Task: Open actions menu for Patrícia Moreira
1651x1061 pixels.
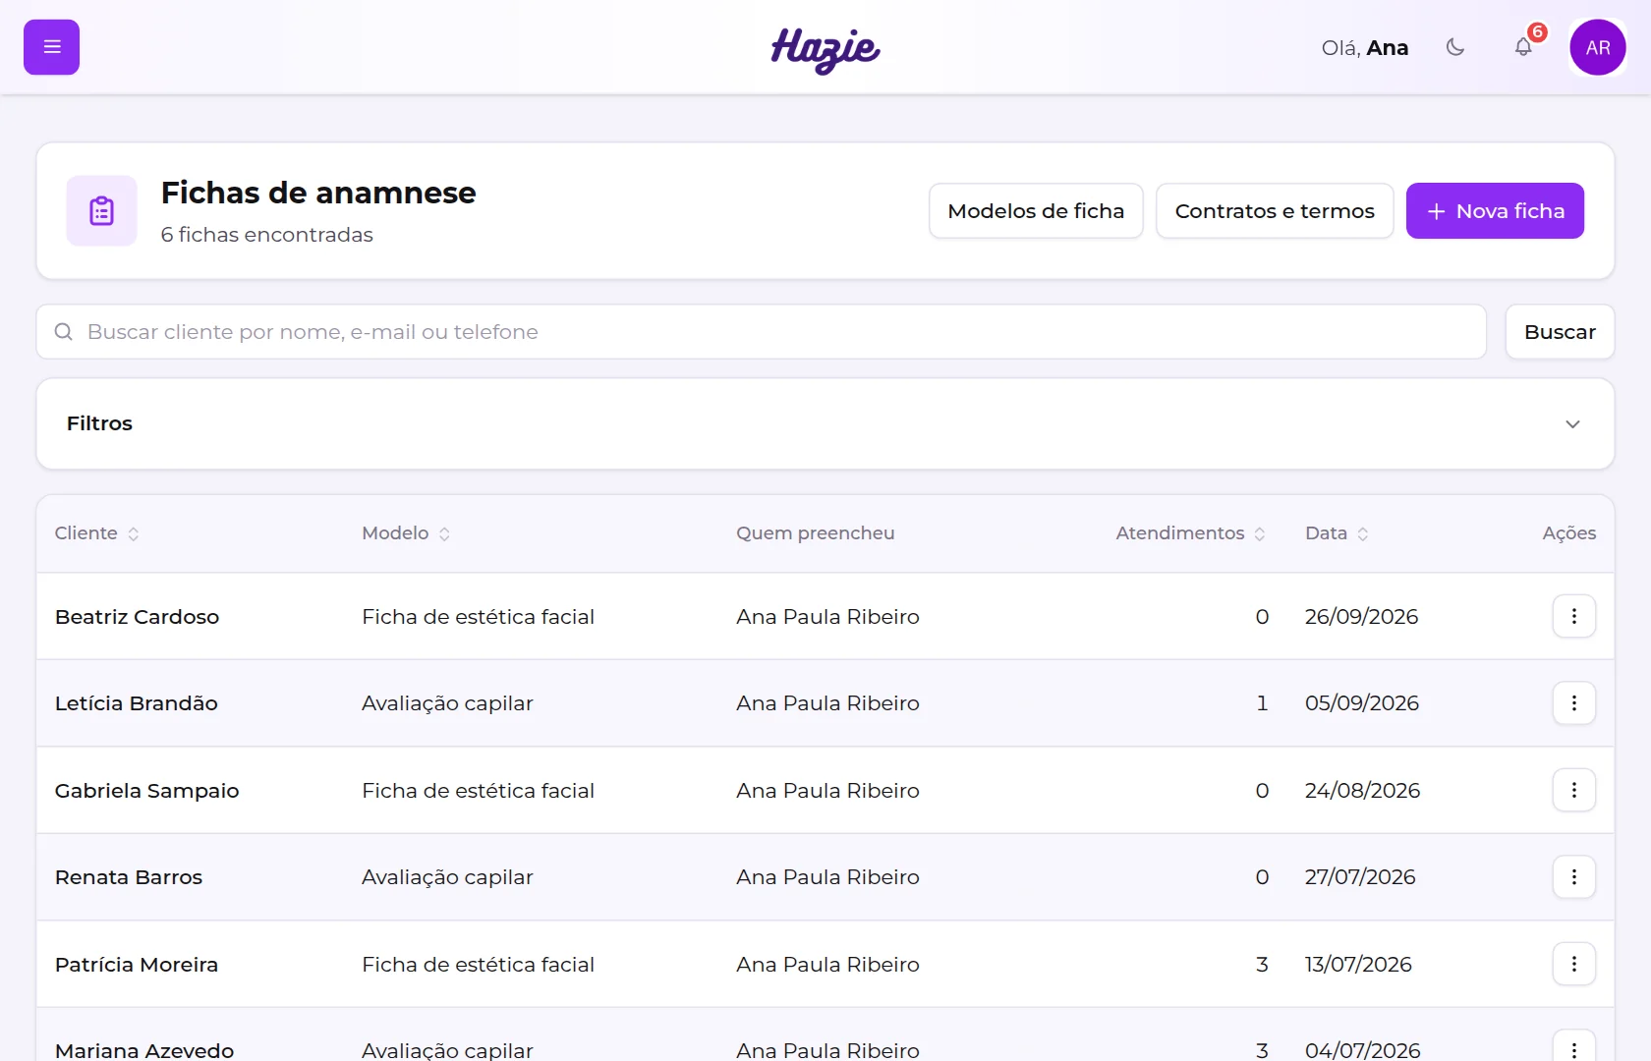Action: (1574, 964)
